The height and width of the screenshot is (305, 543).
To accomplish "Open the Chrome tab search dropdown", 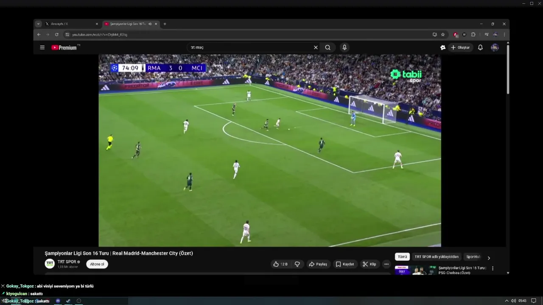I will (x=38, y=24).
